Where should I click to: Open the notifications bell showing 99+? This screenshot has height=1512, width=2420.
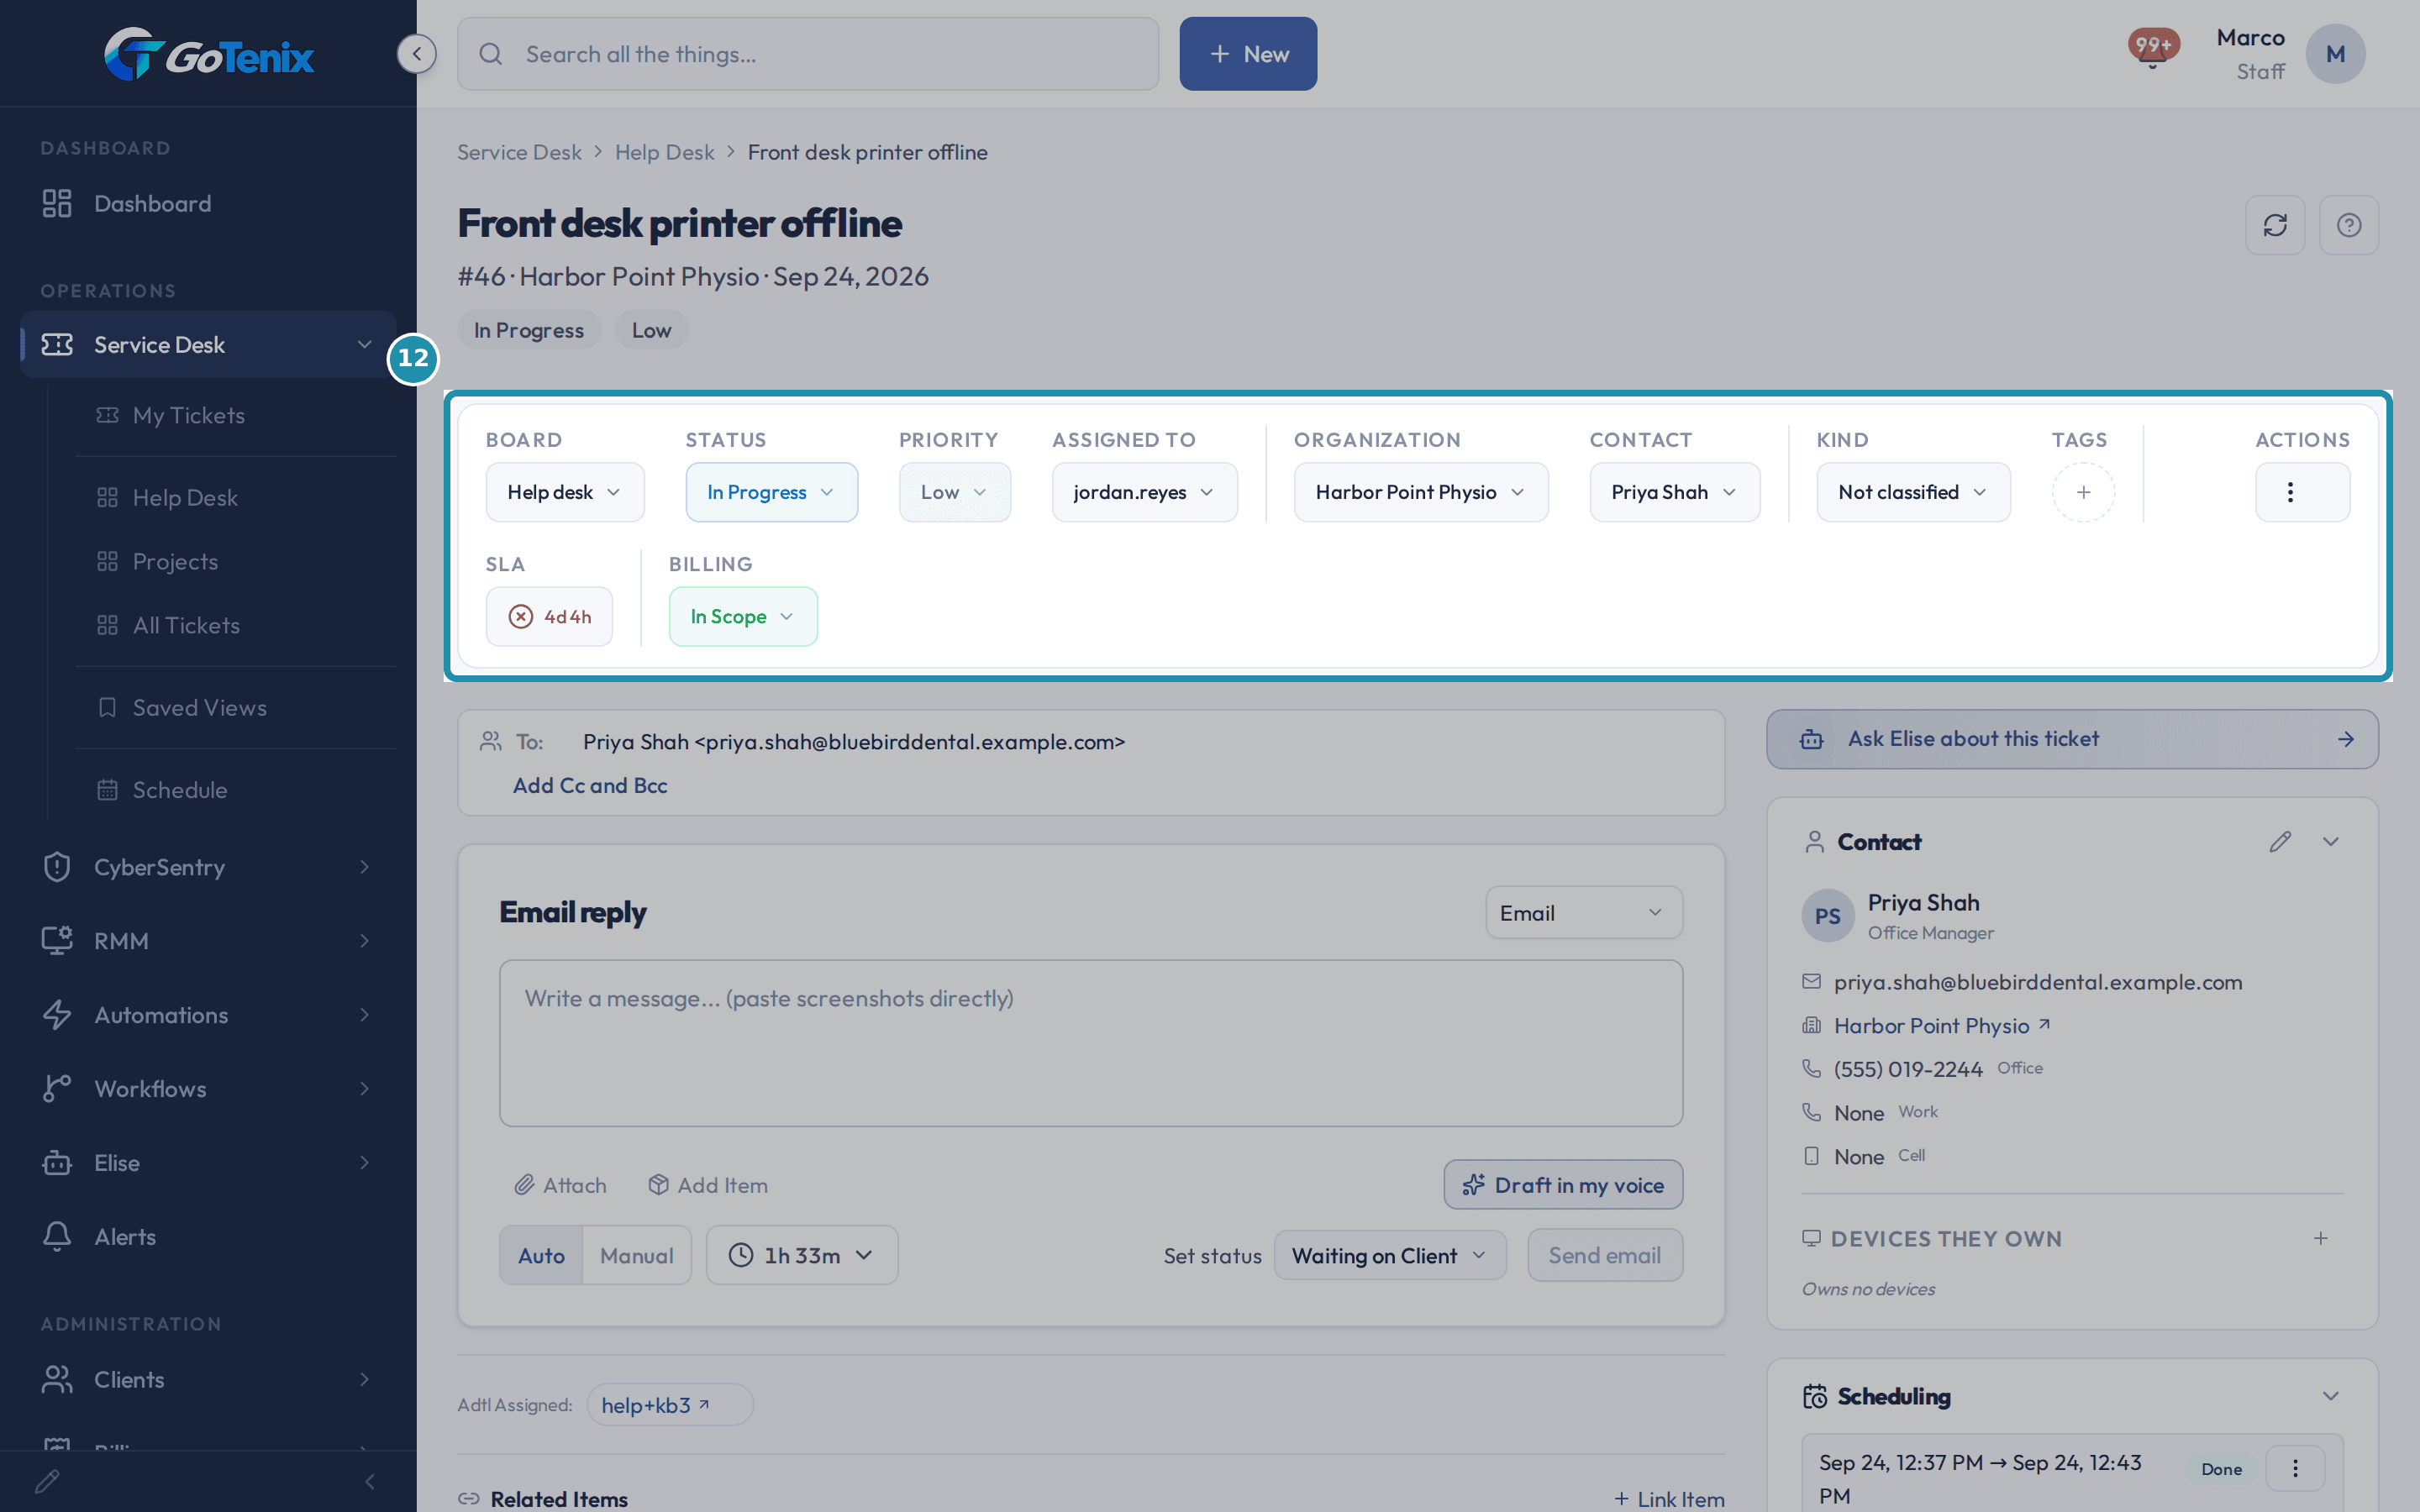[2153, 49]
